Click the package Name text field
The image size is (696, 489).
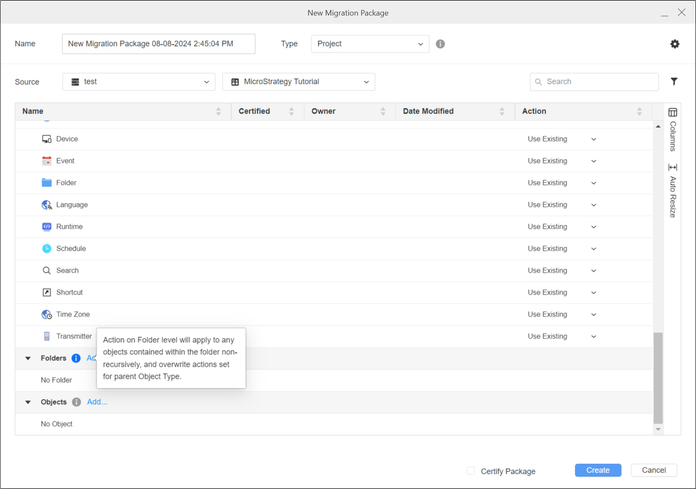[158, 44]
